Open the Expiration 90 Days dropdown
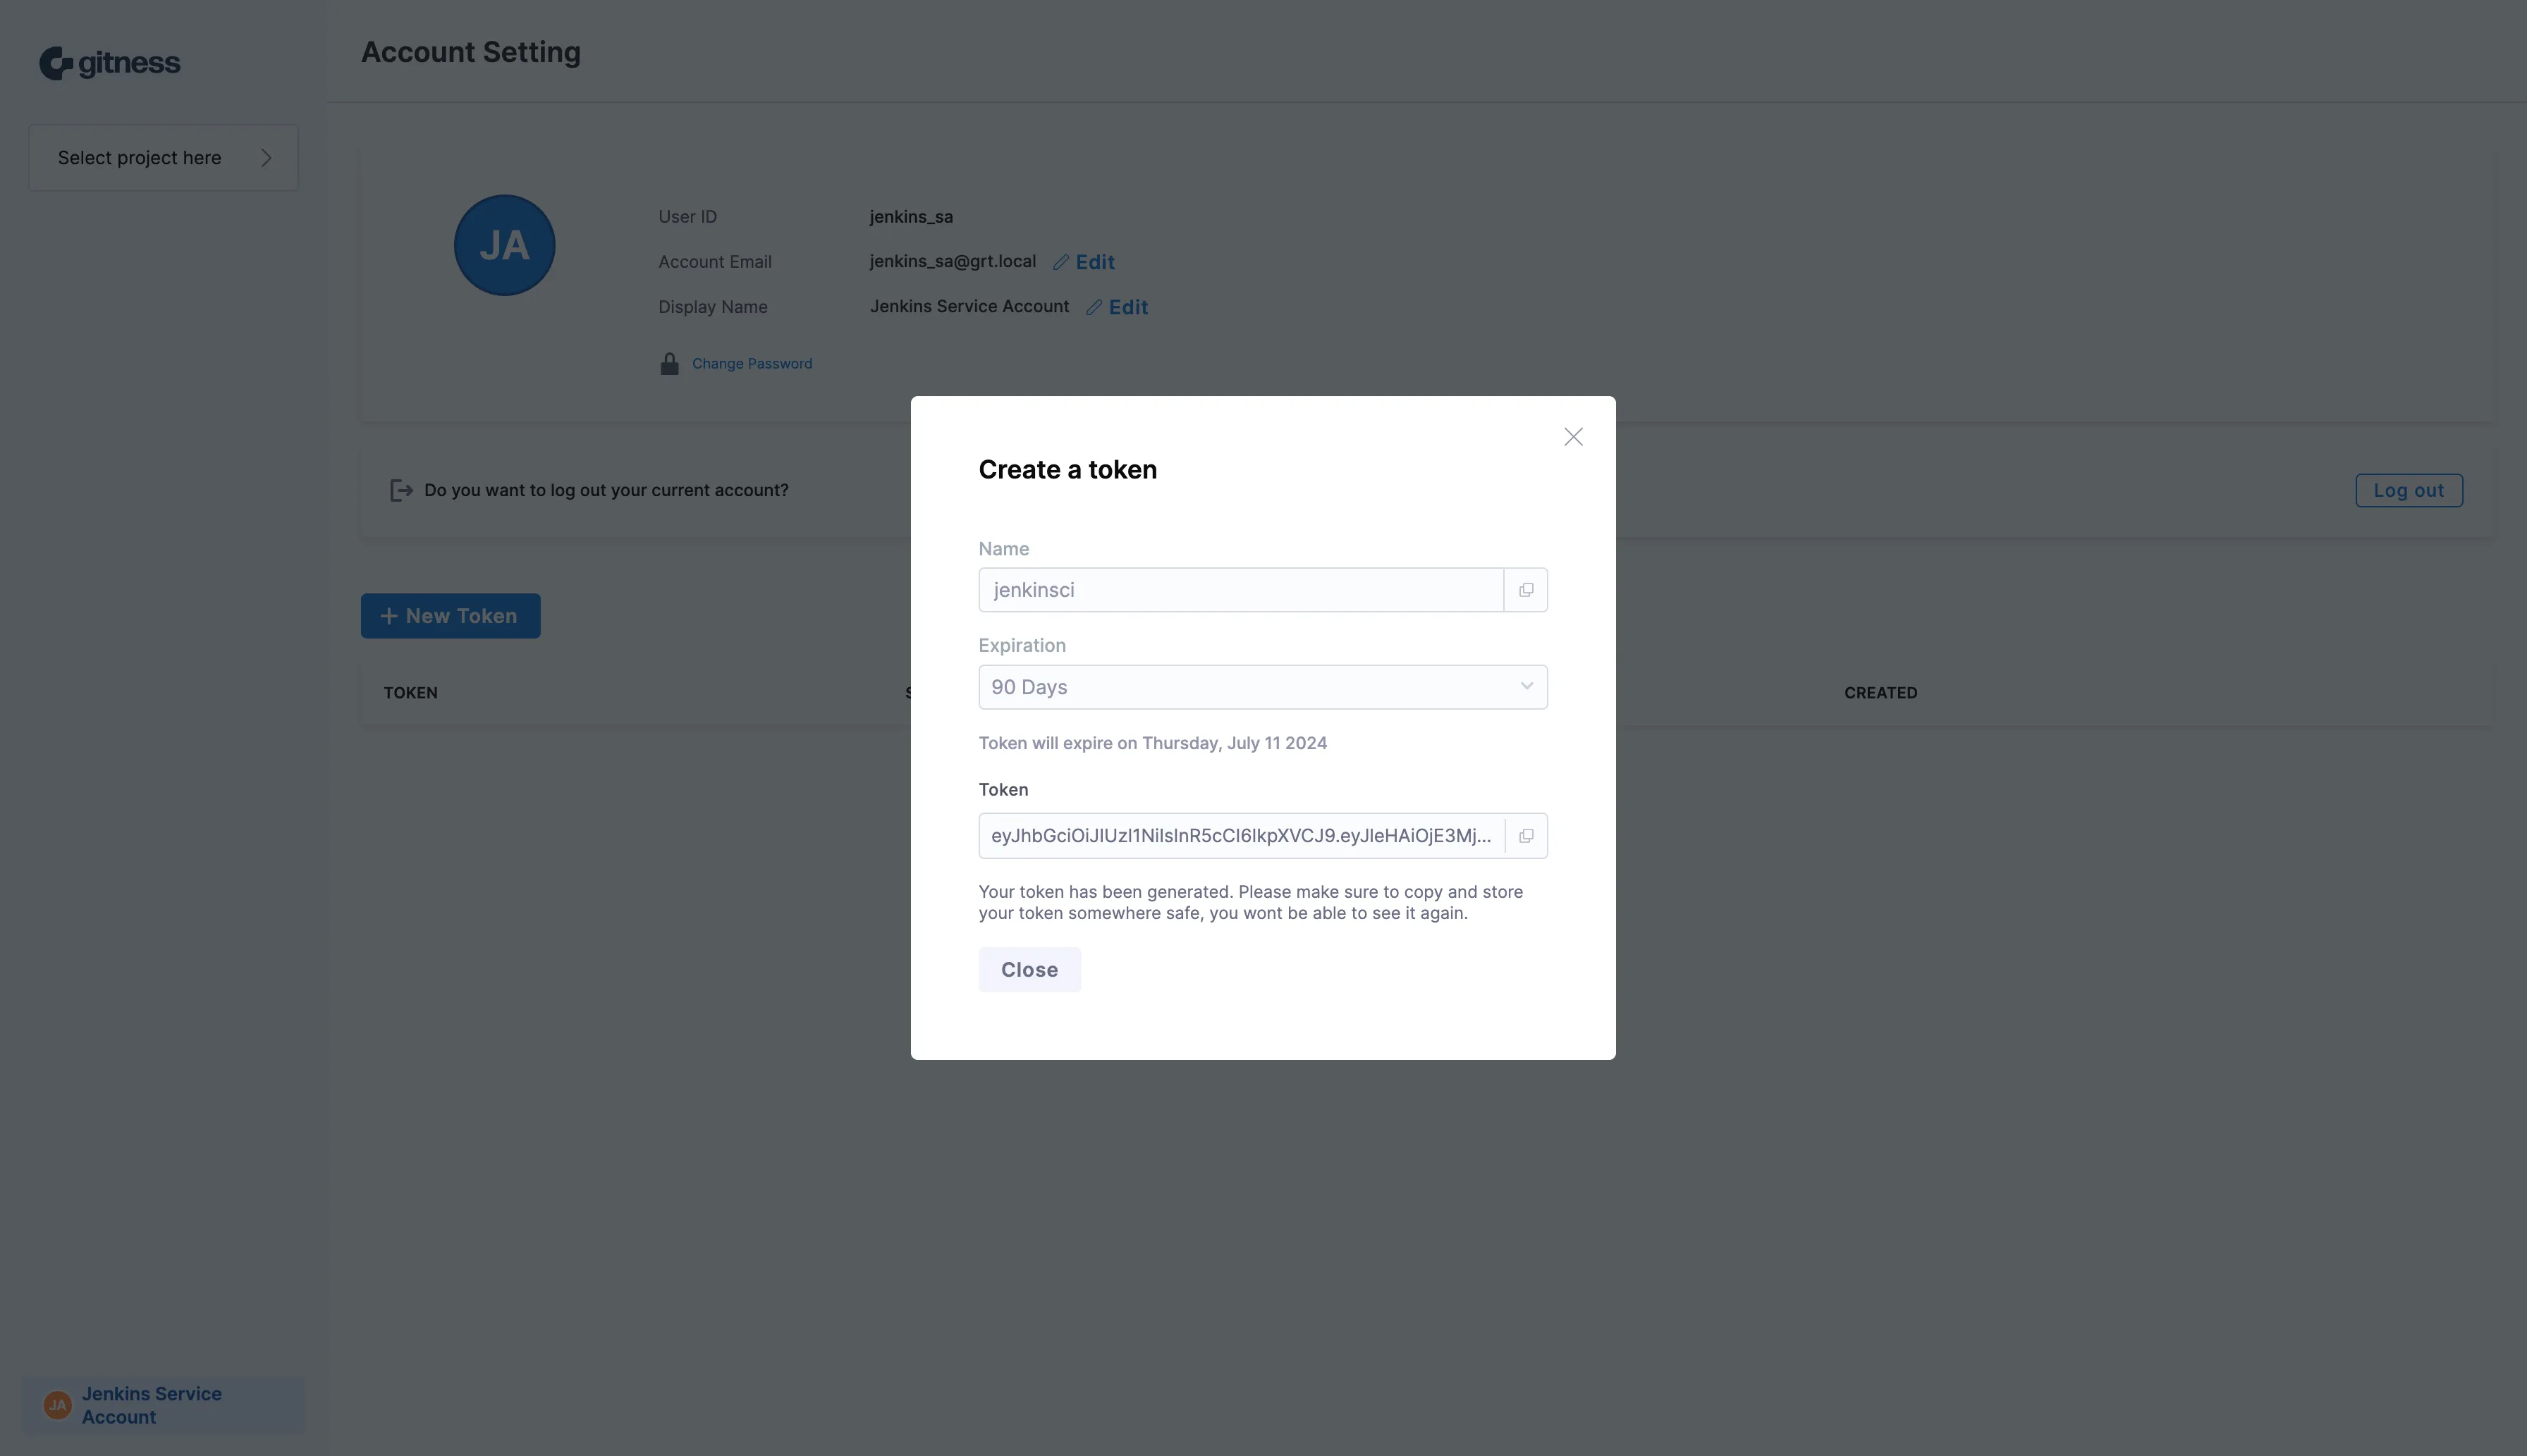 [x=1263, y=687]
